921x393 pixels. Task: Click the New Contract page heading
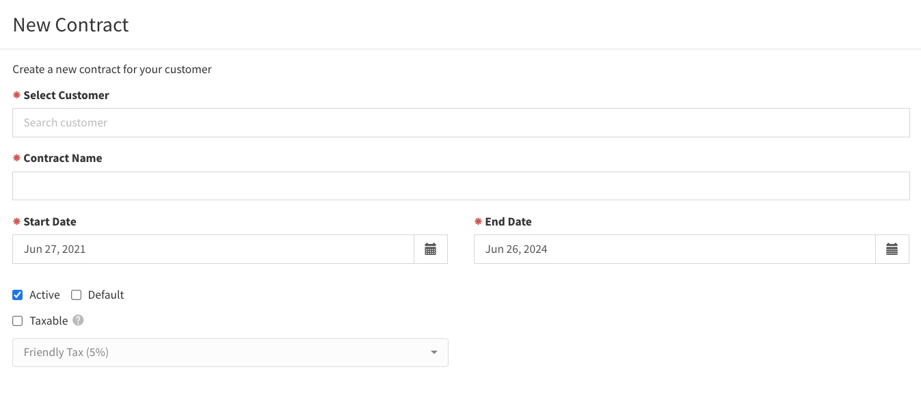tap(71, 25)
